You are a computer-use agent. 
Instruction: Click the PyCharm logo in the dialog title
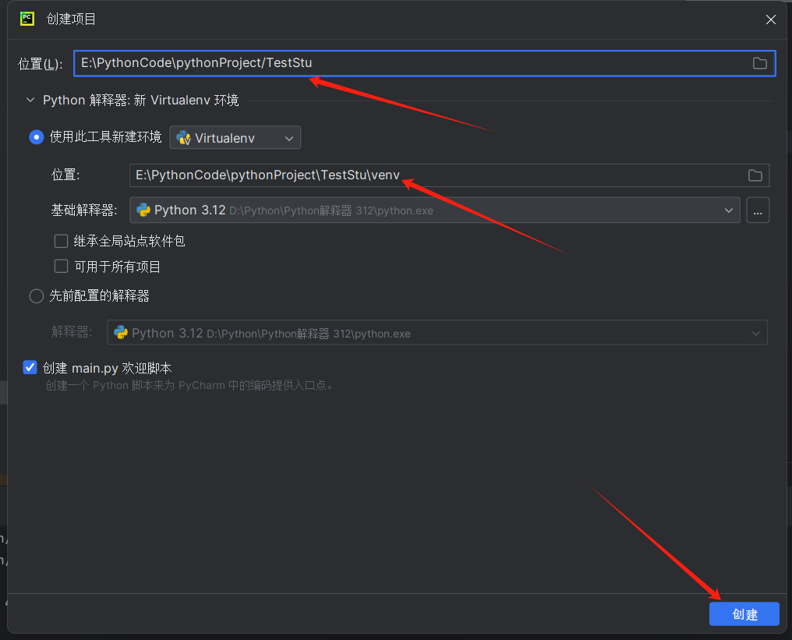pyautogui.click(x=27, y=19)
